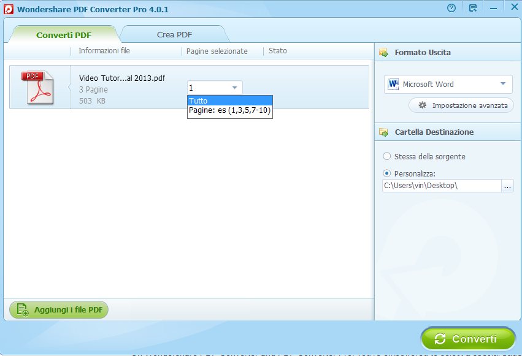Select the Stessa della sorgente radio button
Image resolution: width=522 pixels, height=356 pixels.
pyautogui.click(x=386, y=156)
